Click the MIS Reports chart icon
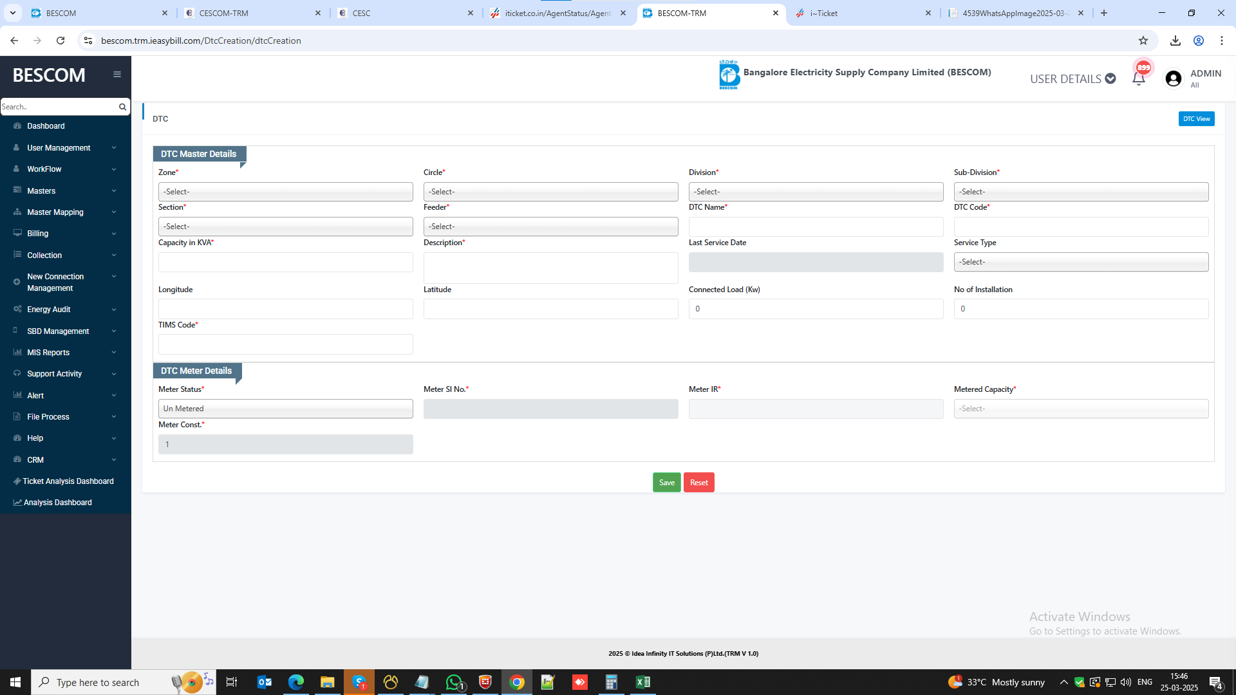 [x=17, y=353]
